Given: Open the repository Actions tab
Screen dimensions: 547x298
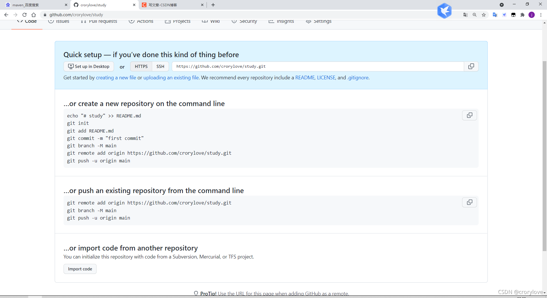Looking at the screenshot, I should tap(141, 22).
